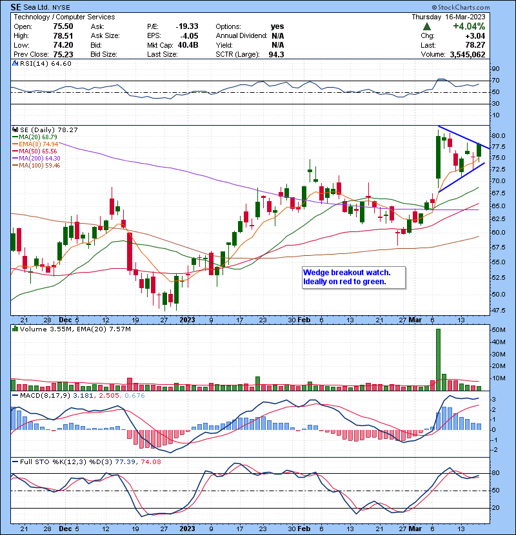Click the NYSE exchange label
This screenshot has width=516, height=535.
[61, 8]
